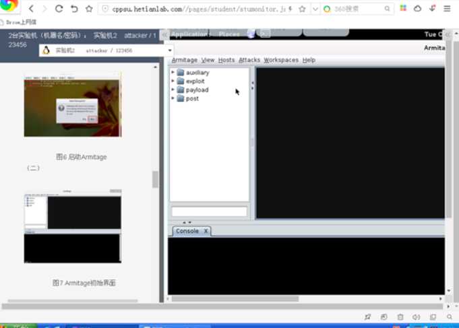
Task: Click the site security icon in the address bar
Action: pos(104,9)
